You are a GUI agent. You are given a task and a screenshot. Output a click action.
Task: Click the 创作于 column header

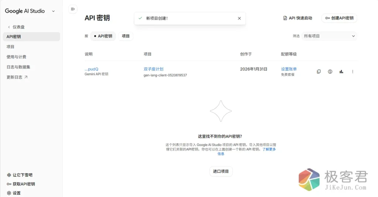[x=246, y=54]
